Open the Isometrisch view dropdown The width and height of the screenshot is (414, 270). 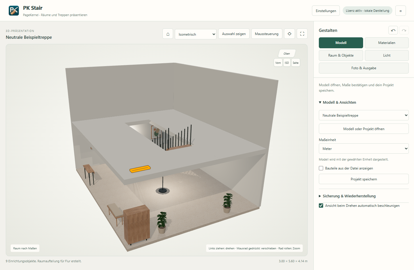click(x=195, y=34)
